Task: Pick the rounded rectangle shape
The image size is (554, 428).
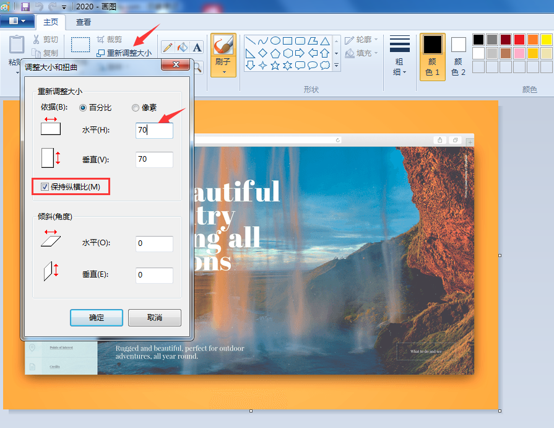Action: tap(300, 41)
